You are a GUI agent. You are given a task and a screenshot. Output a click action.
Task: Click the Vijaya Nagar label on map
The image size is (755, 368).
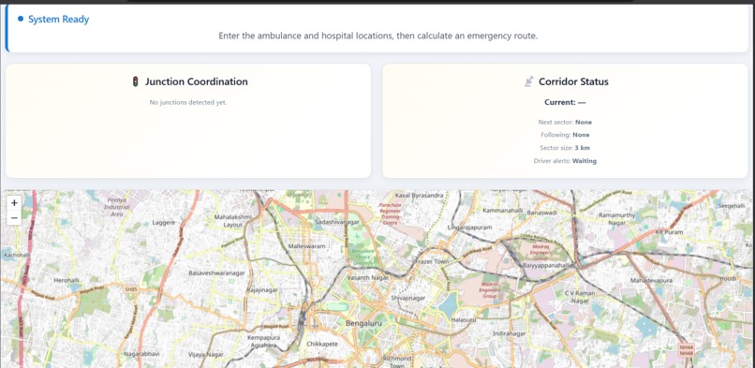click(205, 355)
